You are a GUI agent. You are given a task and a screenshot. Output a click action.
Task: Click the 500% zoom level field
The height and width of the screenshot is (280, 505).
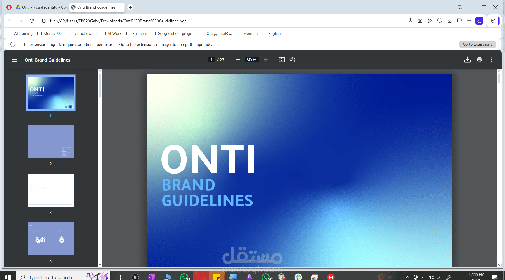(x=252, y=60)
